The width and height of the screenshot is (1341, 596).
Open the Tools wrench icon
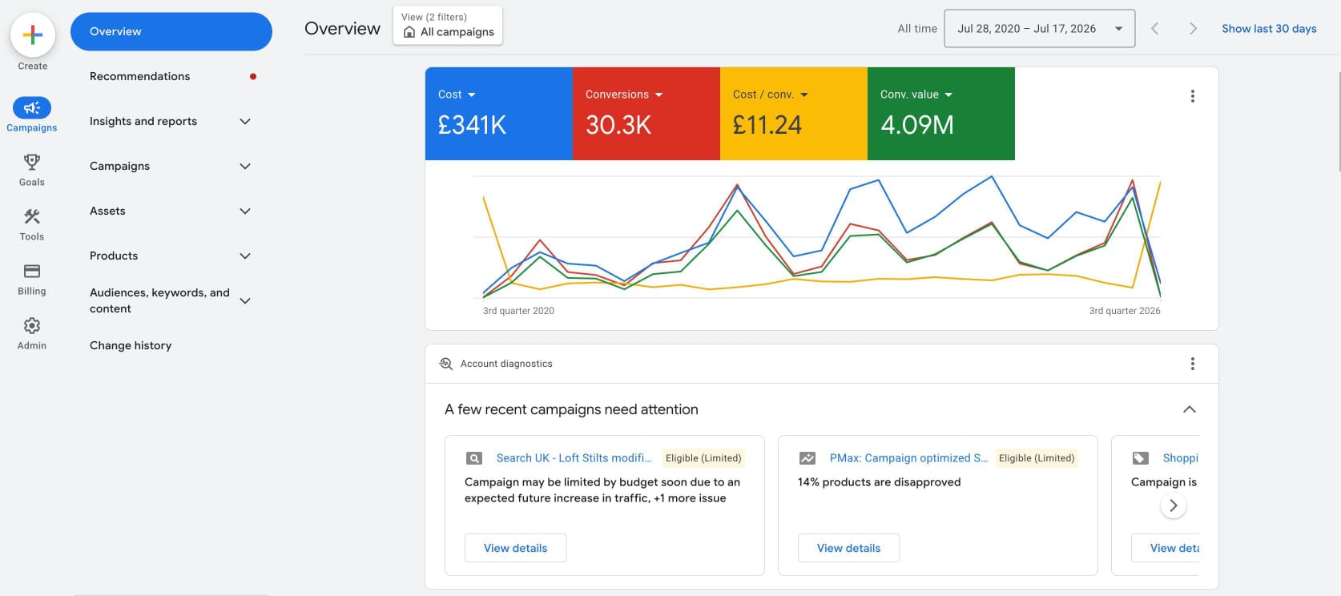(x=32, y=216)
